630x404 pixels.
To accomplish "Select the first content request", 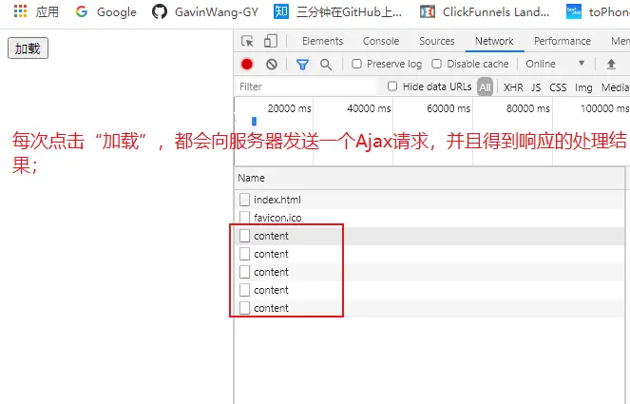I will pyautogui.click(x=430, y=236).
